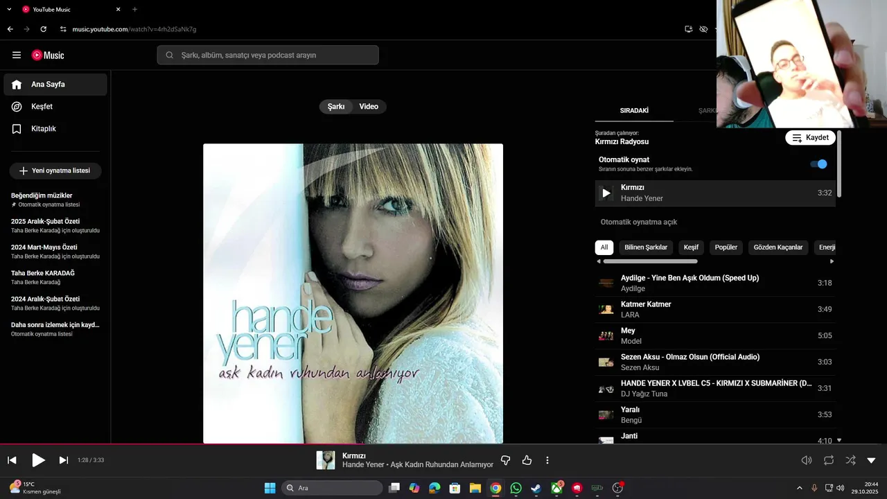Click Yeni oynatma listesi button
Image resolution: width=887 pixels, height=499 pixels.
click(x=55, y=170)
